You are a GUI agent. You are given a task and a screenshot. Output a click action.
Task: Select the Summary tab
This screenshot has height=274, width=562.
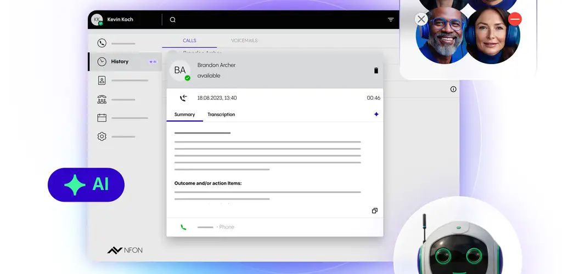click(x=184, y=115)
